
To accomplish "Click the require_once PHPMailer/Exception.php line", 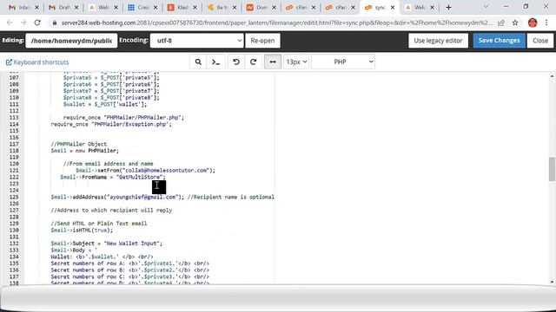I will tap(111, 124).
